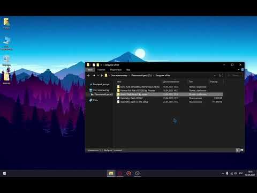This screenshot has width=257, height=193.
Task: Open address bar history dropdown
Action: [215, 76]
